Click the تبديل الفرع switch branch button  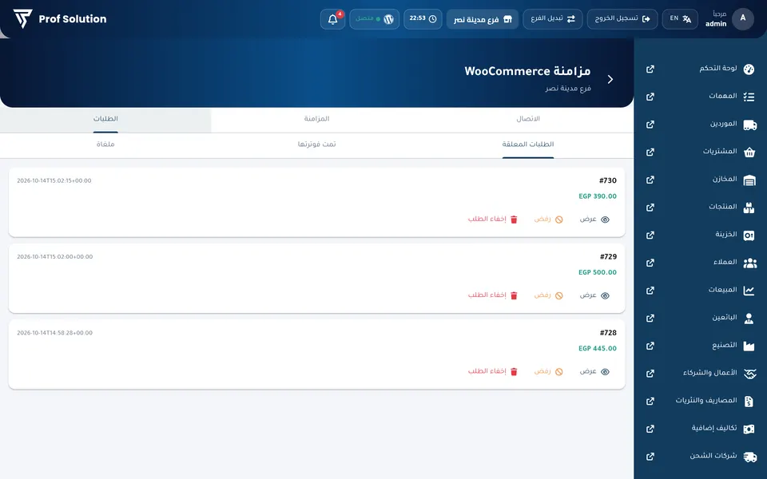pyautogui.click(x=553, y=19)
